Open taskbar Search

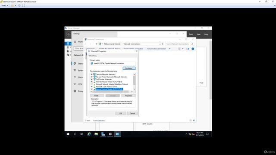[x=75, y=134]
